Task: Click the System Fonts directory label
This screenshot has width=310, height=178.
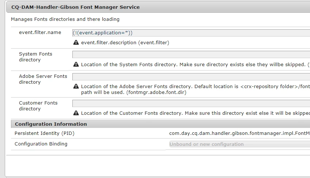Action: pyautogui.click(x=35, y=57)
